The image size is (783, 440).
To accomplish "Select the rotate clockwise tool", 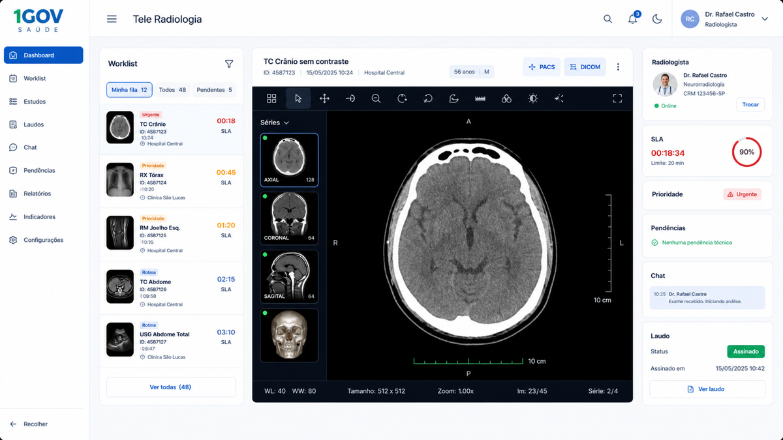I will tap(403, 98).
